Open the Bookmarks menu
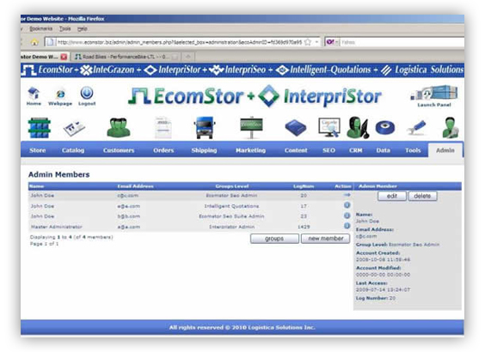 [x=40, y=28]
